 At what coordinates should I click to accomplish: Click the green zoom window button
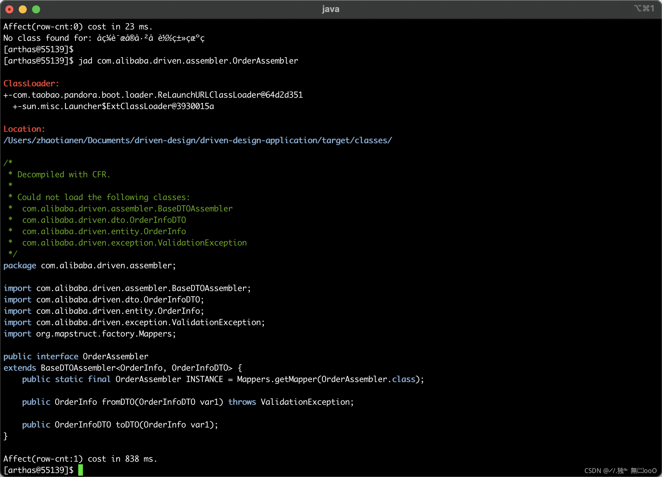(36, 9)
